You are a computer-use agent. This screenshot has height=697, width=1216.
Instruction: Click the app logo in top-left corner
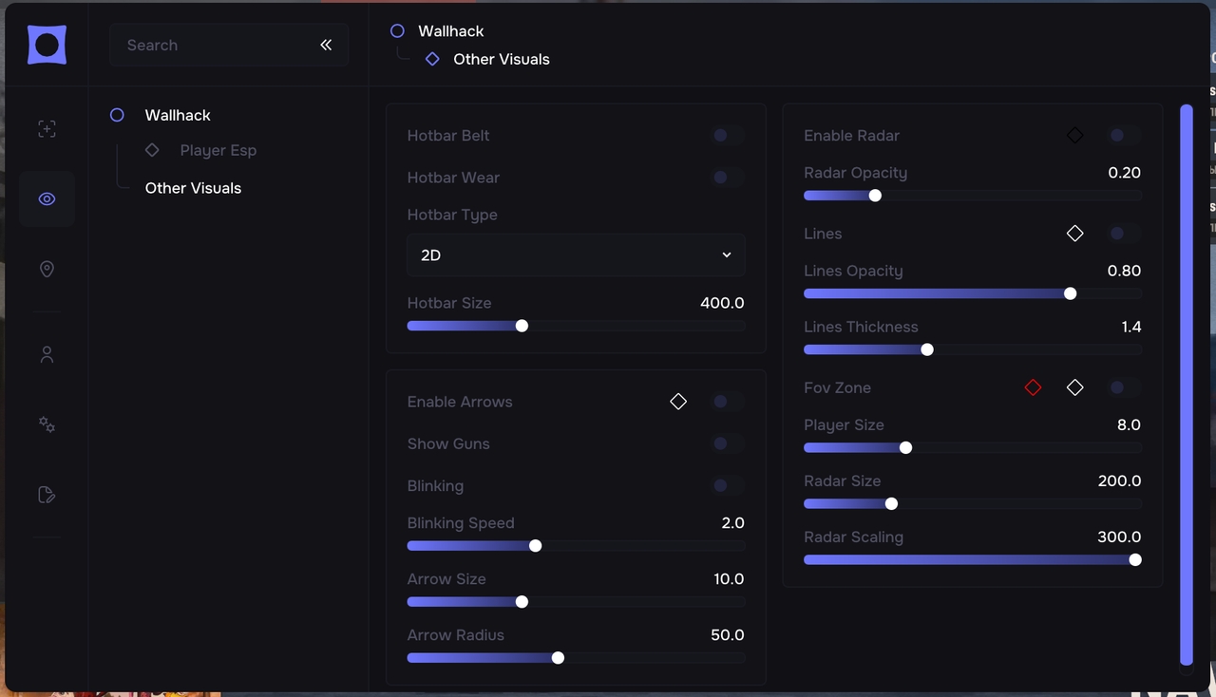click(47, 45)
